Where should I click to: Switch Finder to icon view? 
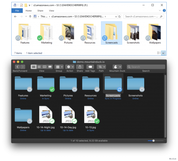click(x=33, y=67)
